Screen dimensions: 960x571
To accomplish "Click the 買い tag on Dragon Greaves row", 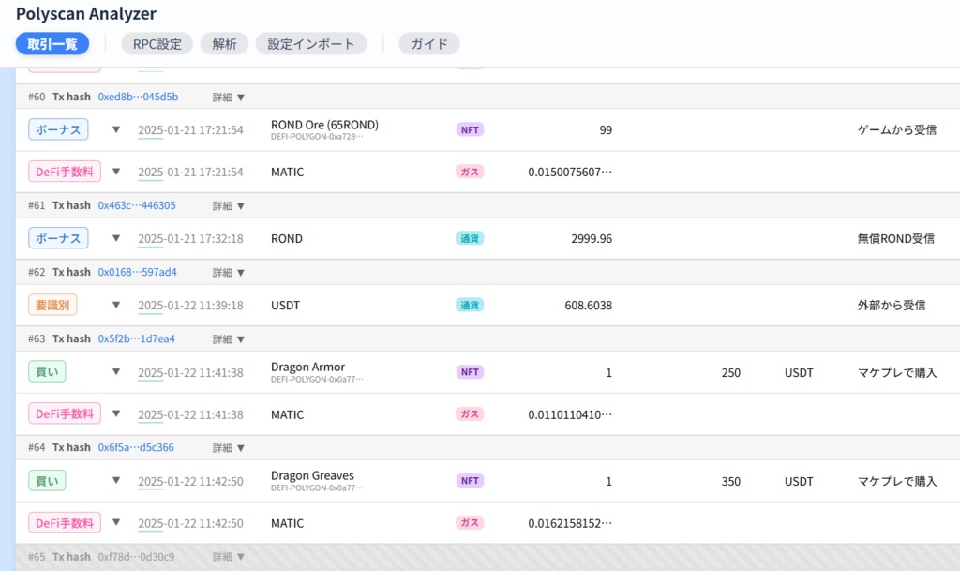I will pyautogui.click(x=47, y=481).
